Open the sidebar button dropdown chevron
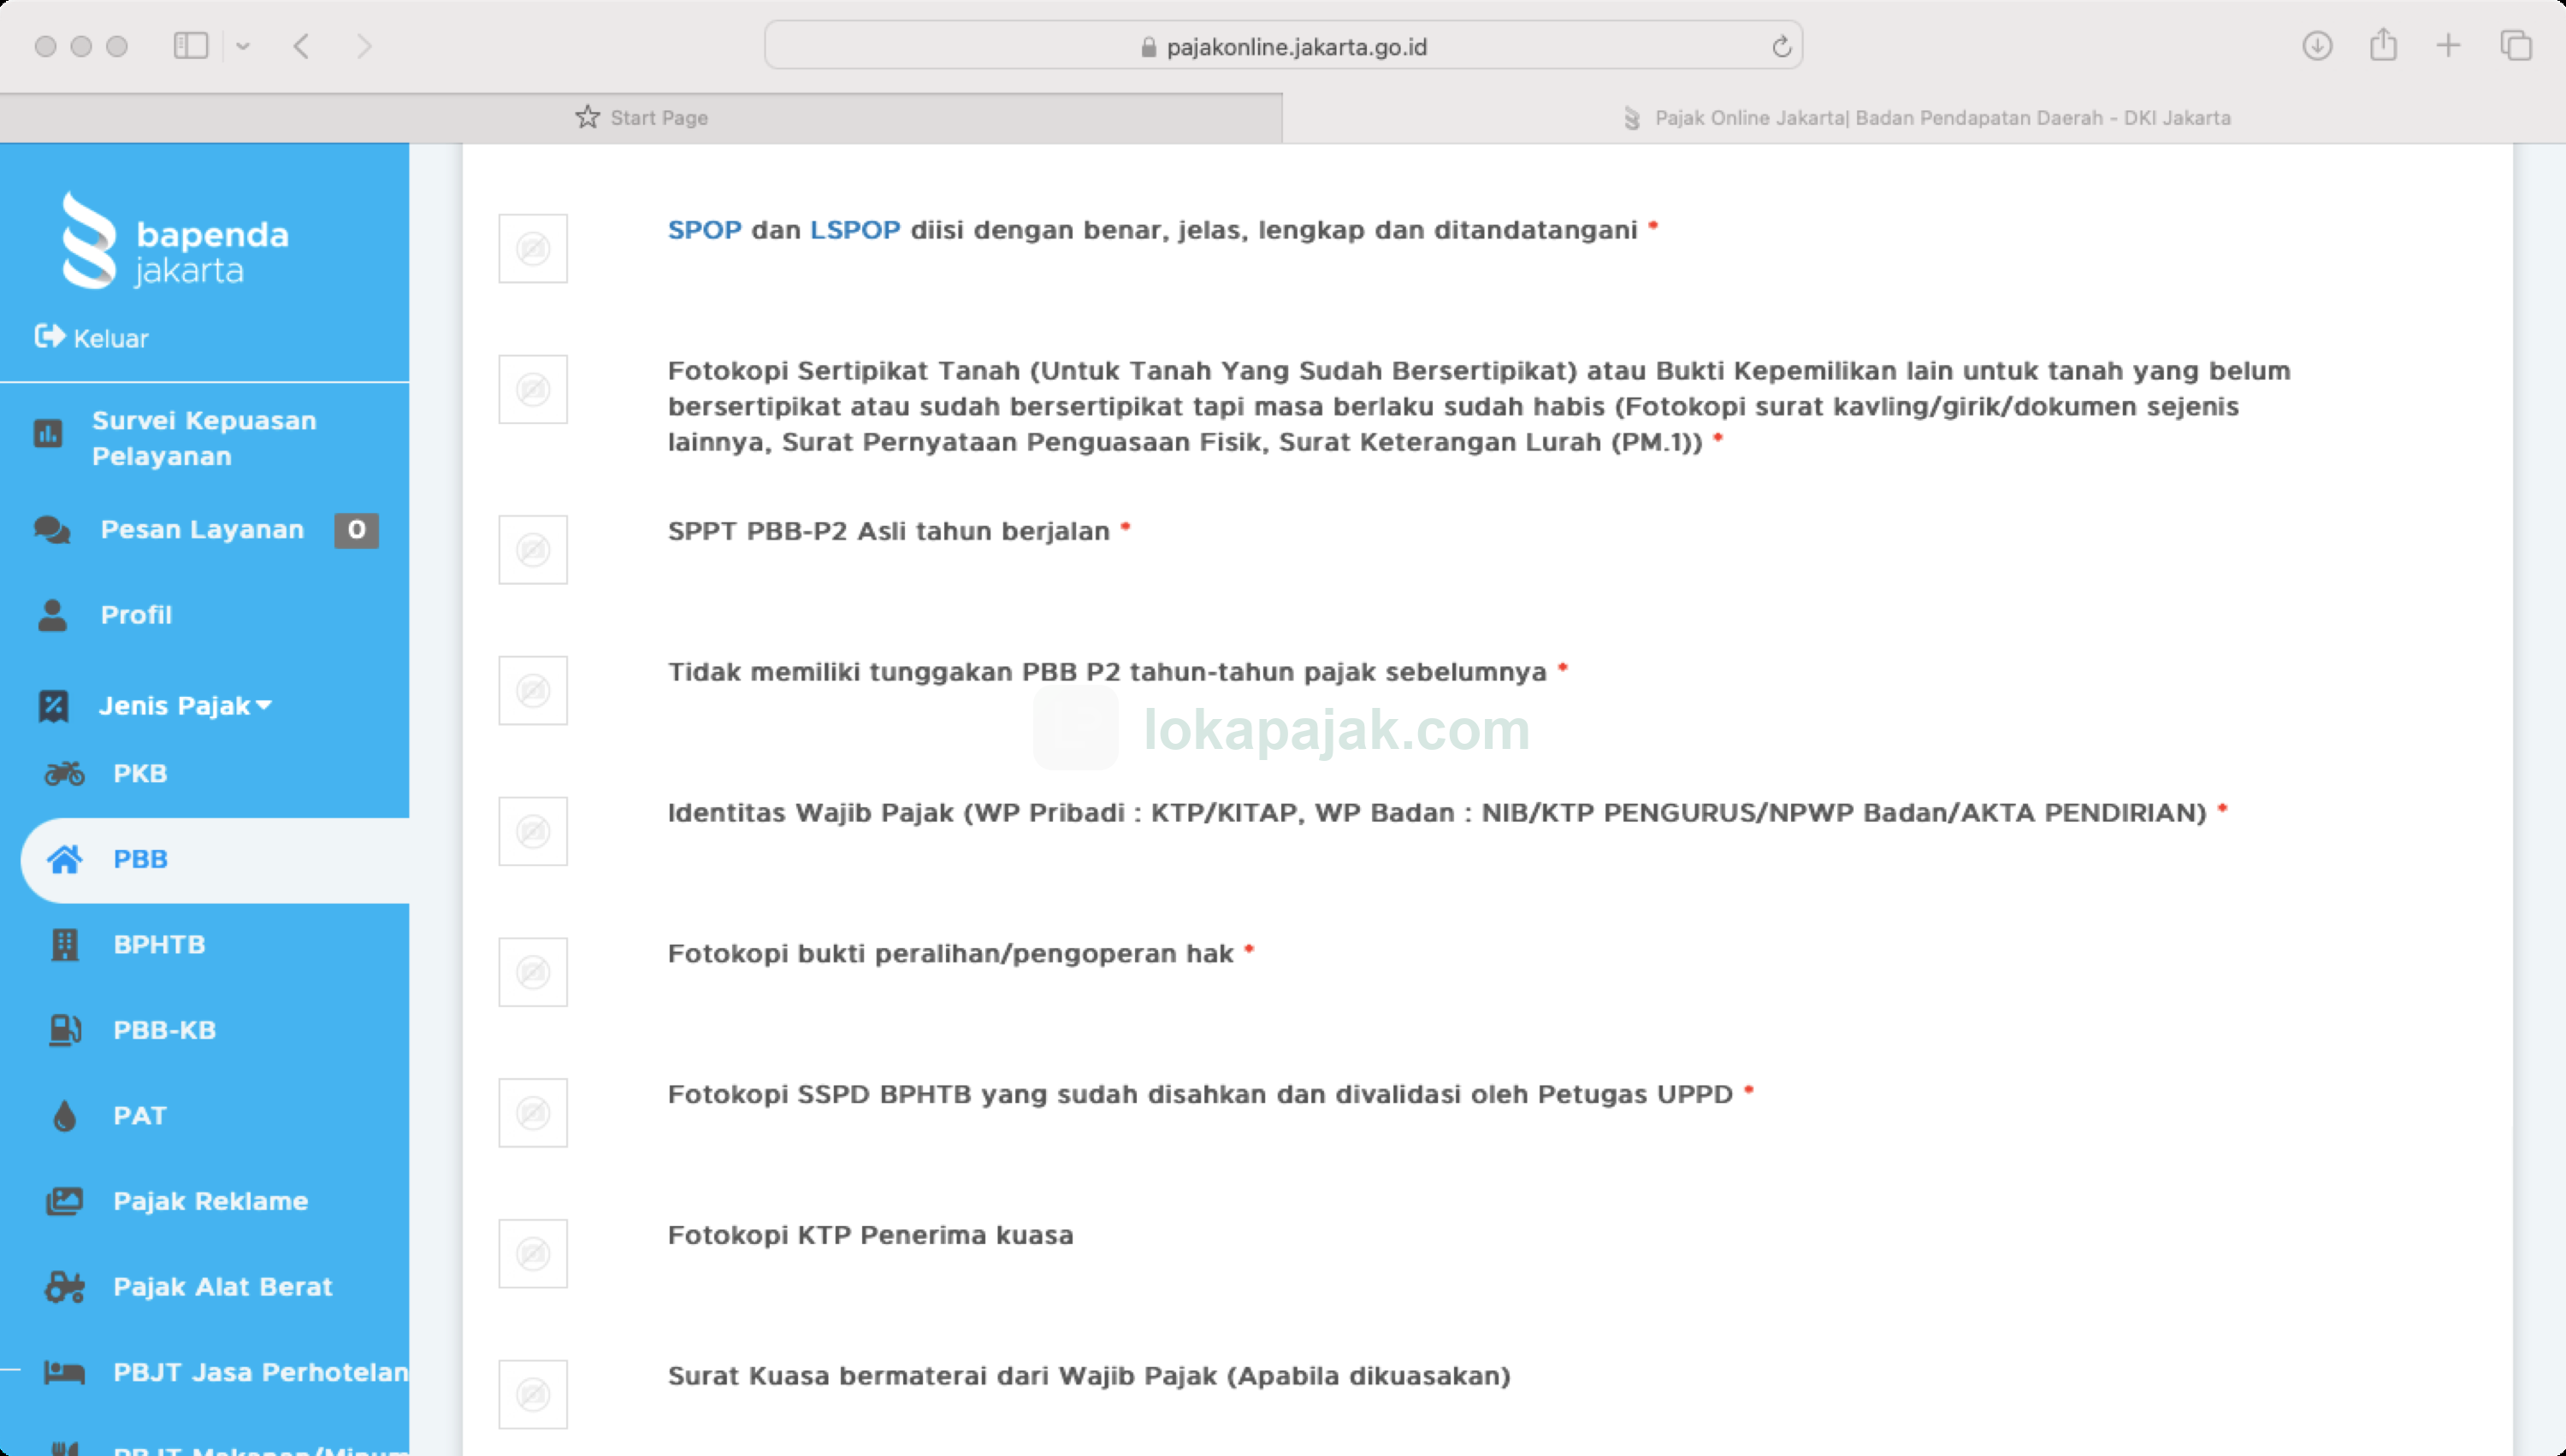 click(x=242, y=46)
